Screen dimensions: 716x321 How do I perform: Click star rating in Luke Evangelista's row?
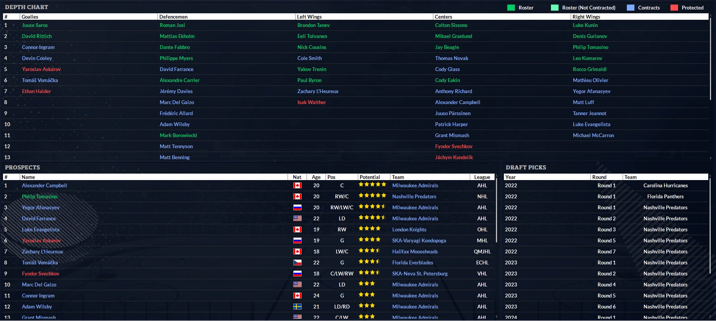point(369,229)
